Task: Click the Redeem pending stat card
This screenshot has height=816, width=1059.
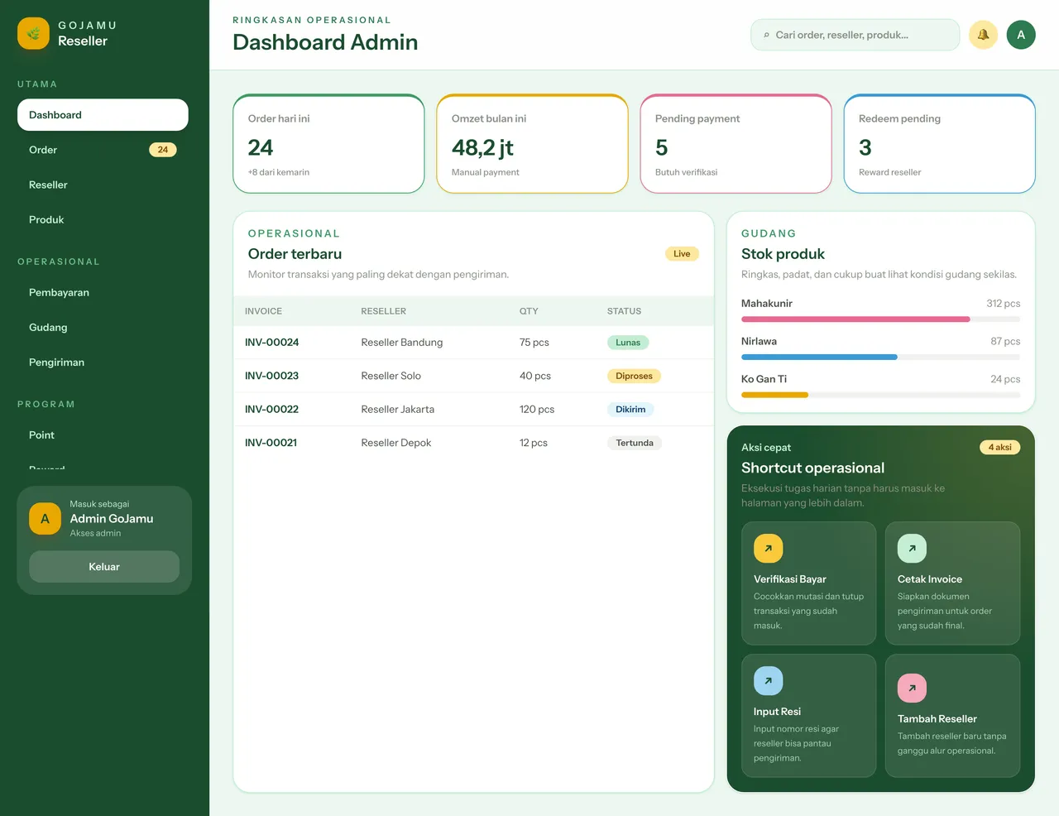Action: pyautogui.click(x=939, y=144)
